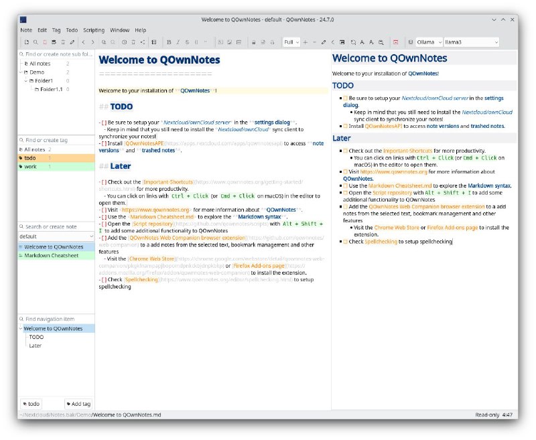Collapse Folder1 in the subfolder tree

tap(25, 80)
